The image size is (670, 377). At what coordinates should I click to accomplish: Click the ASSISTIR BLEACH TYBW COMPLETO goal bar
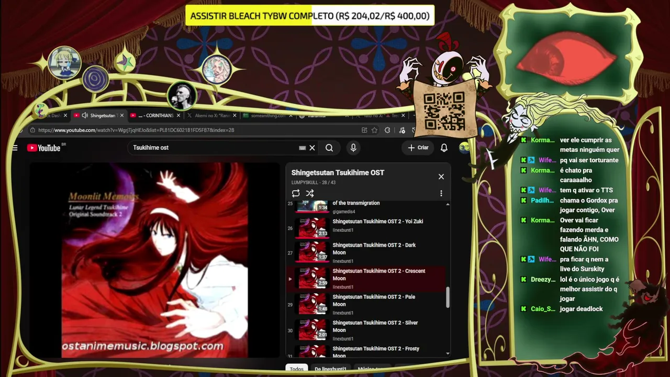point(310,16)
